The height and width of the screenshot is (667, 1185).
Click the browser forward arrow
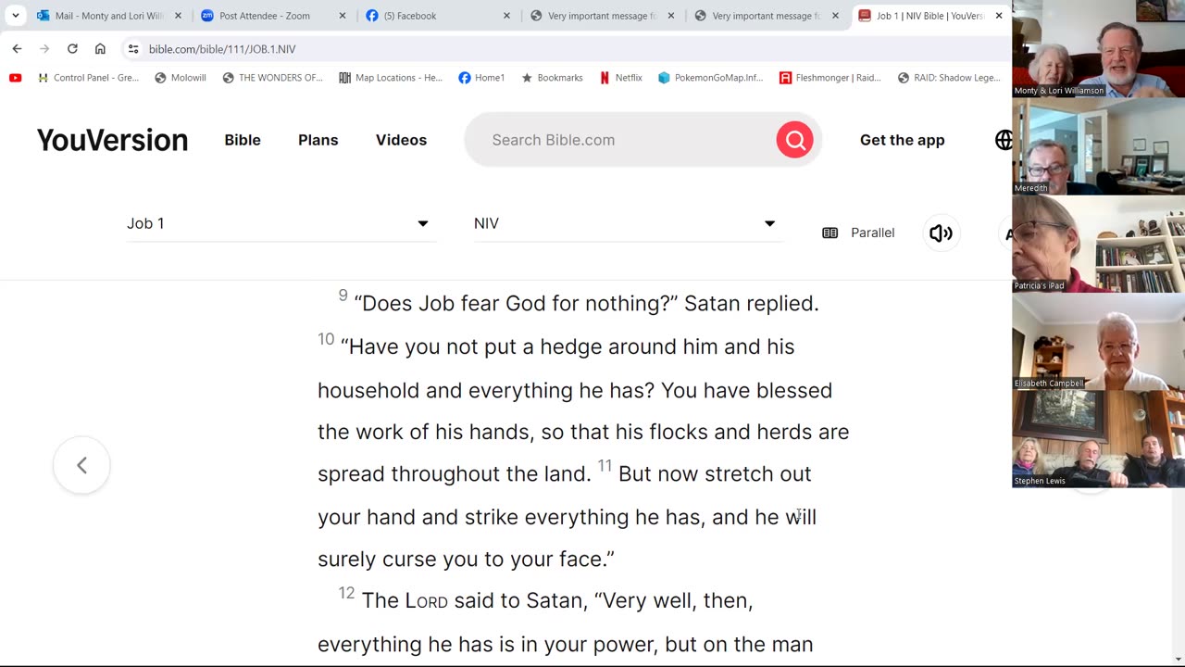(x=44, y=48)
